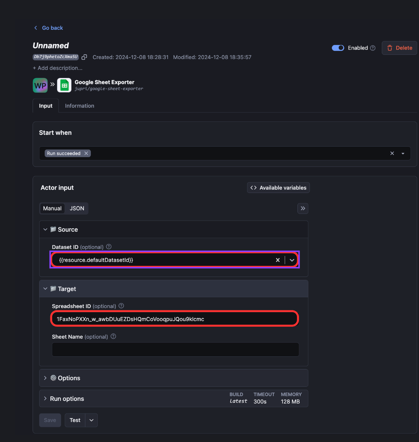
Task: Open the Dataset ID help question icon
Action: 108,247
